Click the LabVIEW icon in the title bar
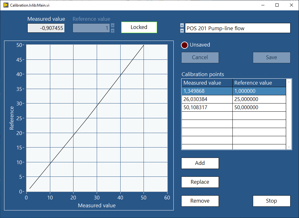This screenshot has height=218, width=299. [x=5, y=5]
